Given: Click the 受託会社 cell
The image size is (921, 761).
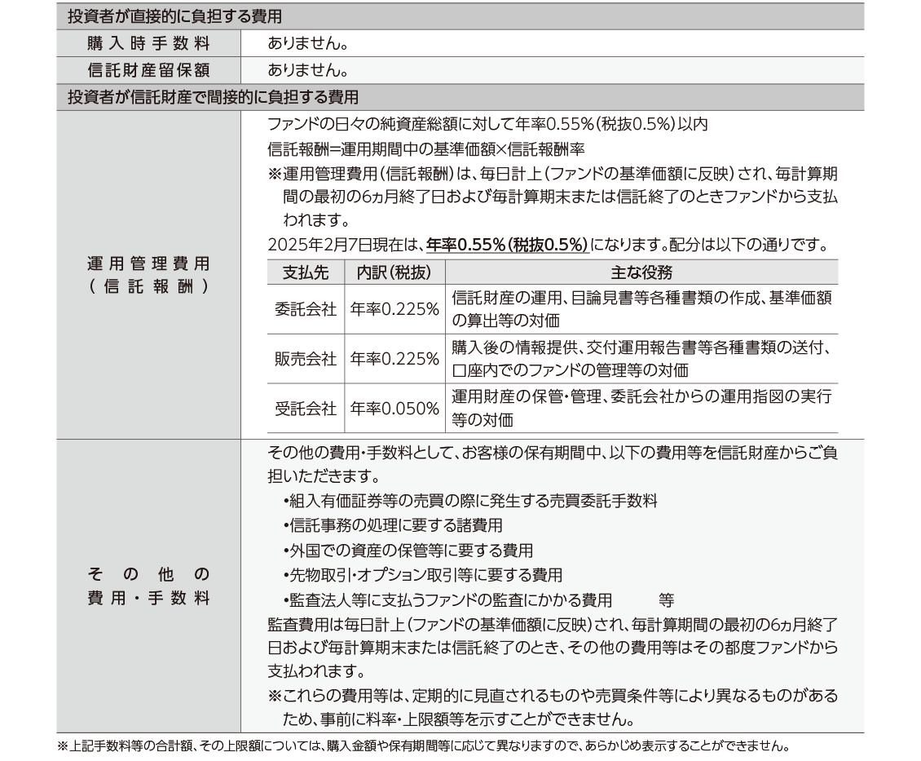Looking at the screenshot, I should (305, 409).
